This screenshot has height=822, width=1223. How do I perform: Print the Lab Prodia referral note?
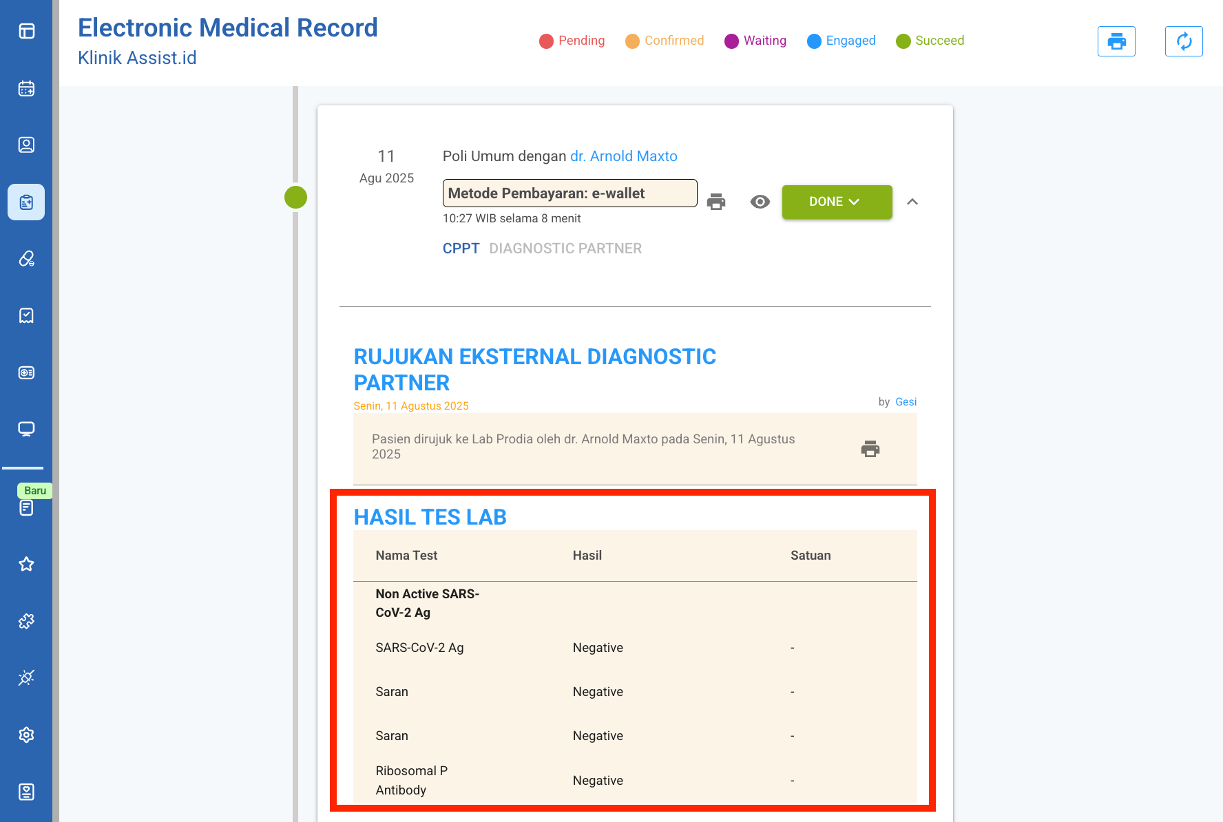click(x=870, y=449)
